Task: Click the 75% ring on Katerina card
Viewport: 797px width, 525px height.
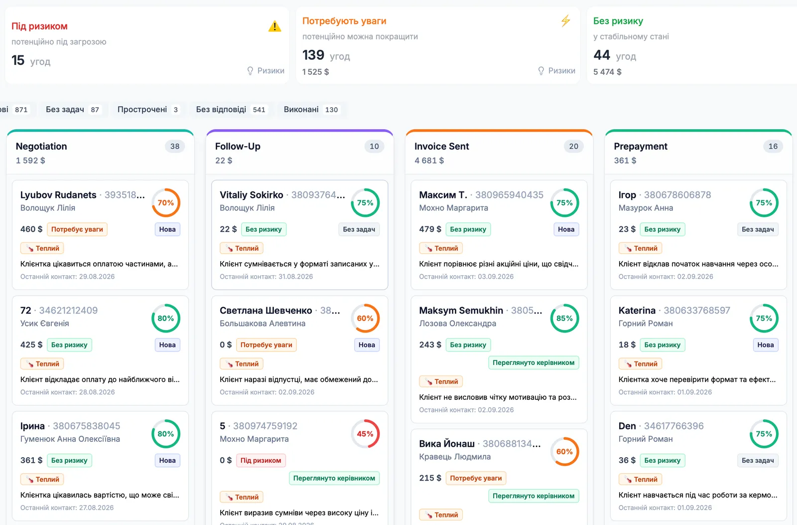Action: pos(764,319)
